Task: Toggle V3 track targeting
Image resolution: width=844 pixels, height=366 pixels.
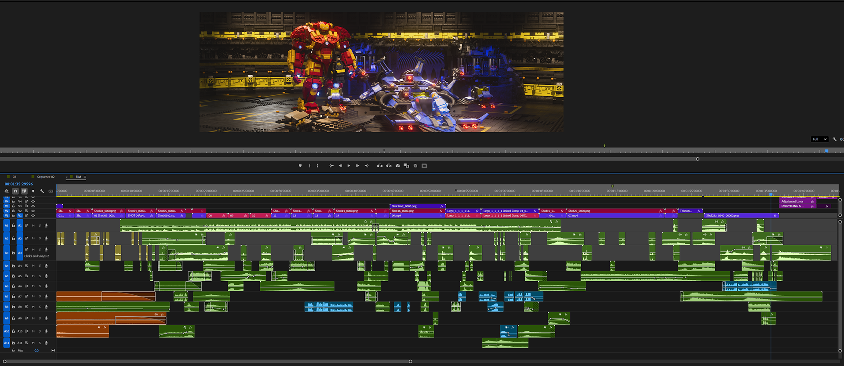Action: tap(20, 206)
